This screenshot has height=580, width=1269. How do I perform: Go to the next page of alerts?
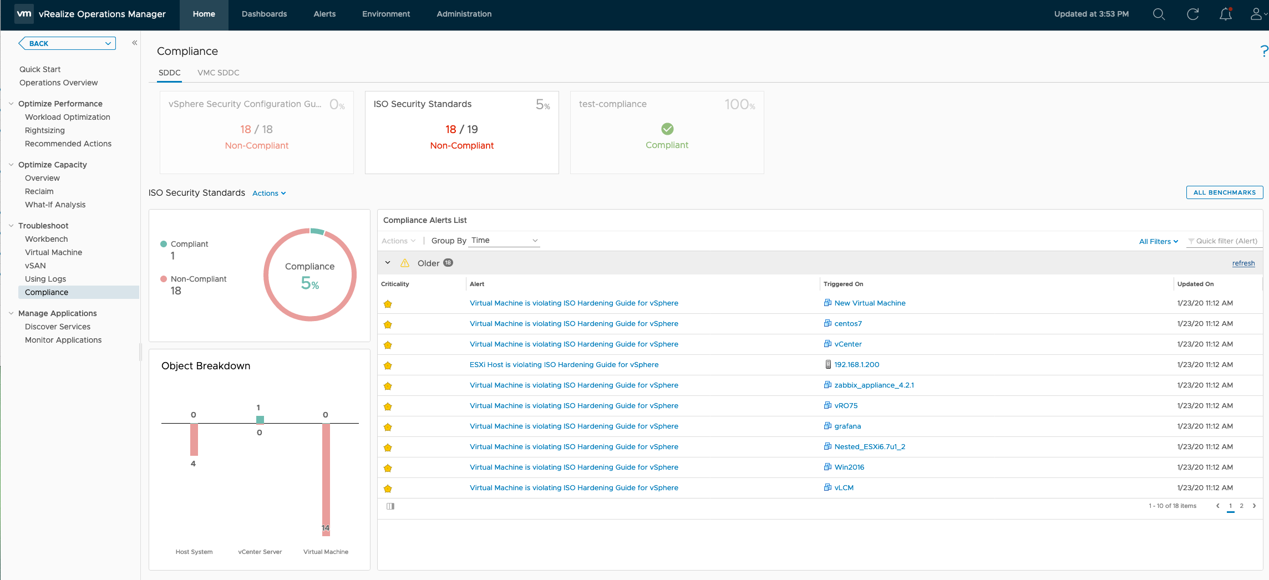tap(1254, 506)
